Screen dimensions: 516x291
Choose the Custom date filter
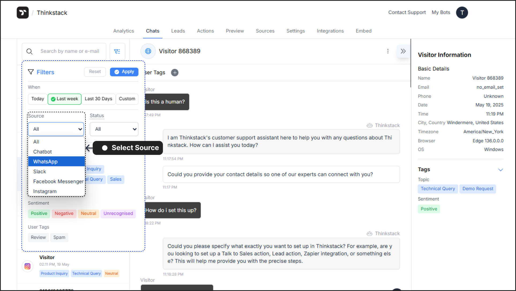pyautogui.click(x=127, y=99)
